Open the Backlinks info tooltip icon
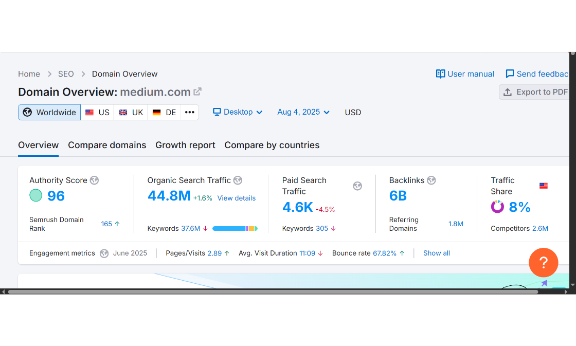576x346 pixels. pyautogui.click(x=431, y=180)
